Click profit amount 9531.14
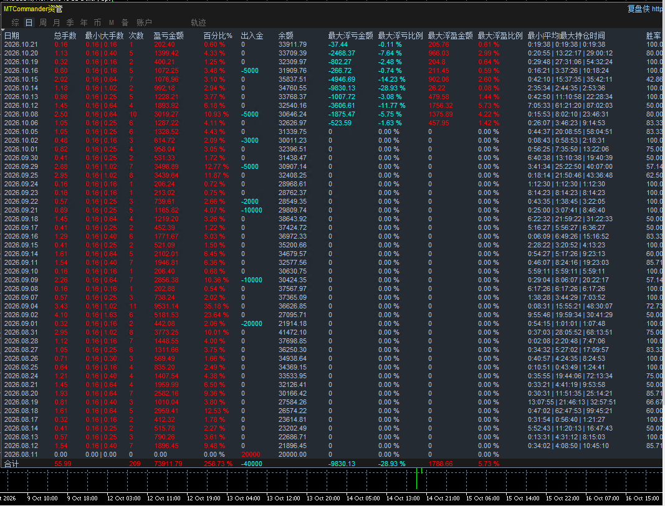 pyautogui.click(x=166, y=306)
